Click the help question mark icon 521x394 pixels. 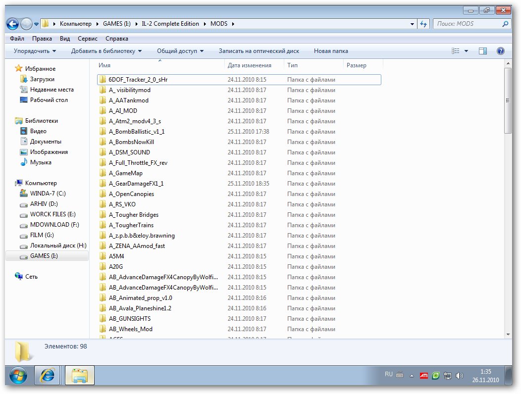pyautogui.click(x=500, y=51)
